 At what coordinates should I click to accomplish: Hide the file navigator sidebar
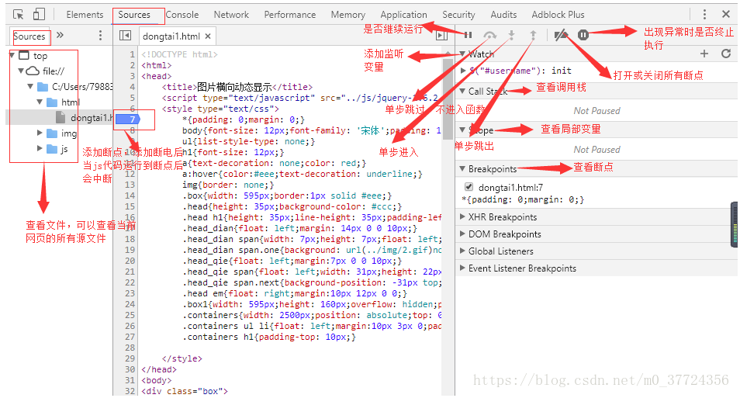(125, 36)
